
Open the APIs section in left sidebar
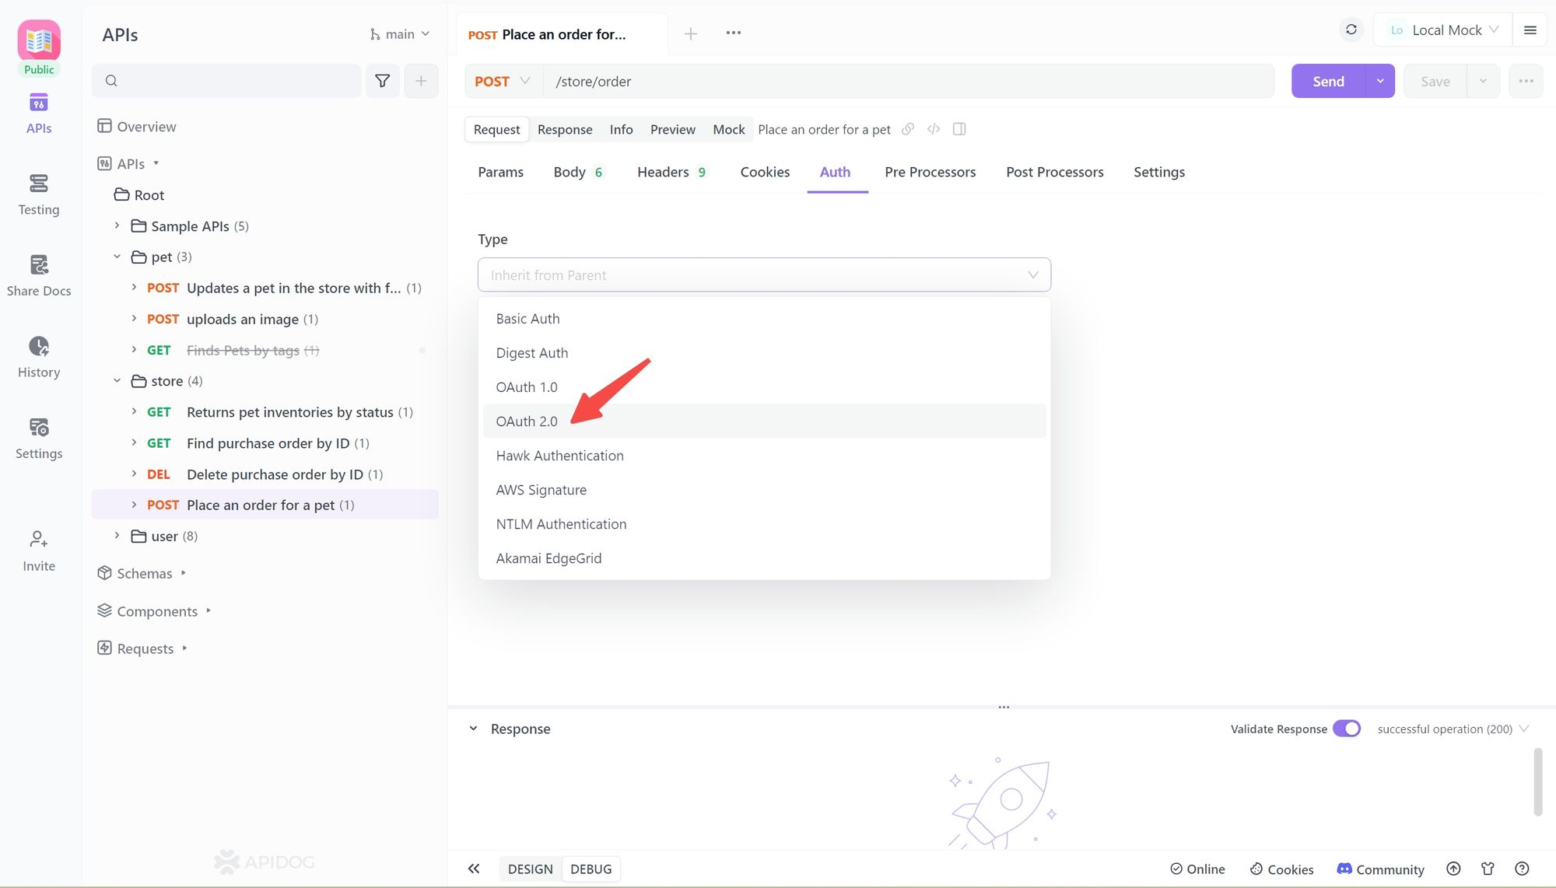tap(39, 114)
